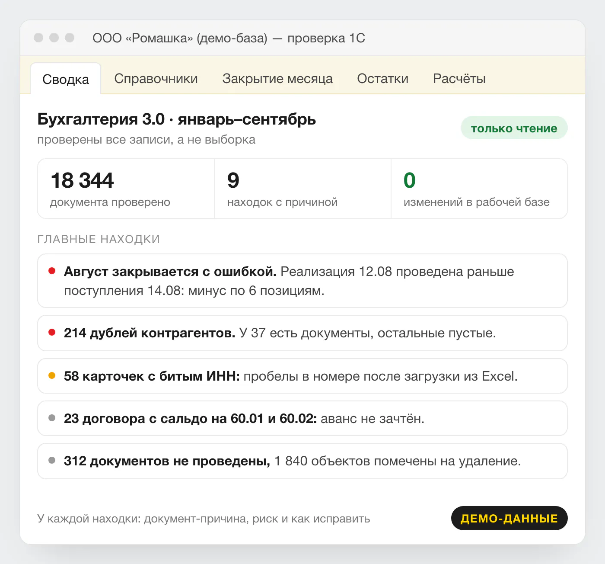This screenshot has height=564, width=605.
Task: Select the Остатки tab
Action: point(382,79)
